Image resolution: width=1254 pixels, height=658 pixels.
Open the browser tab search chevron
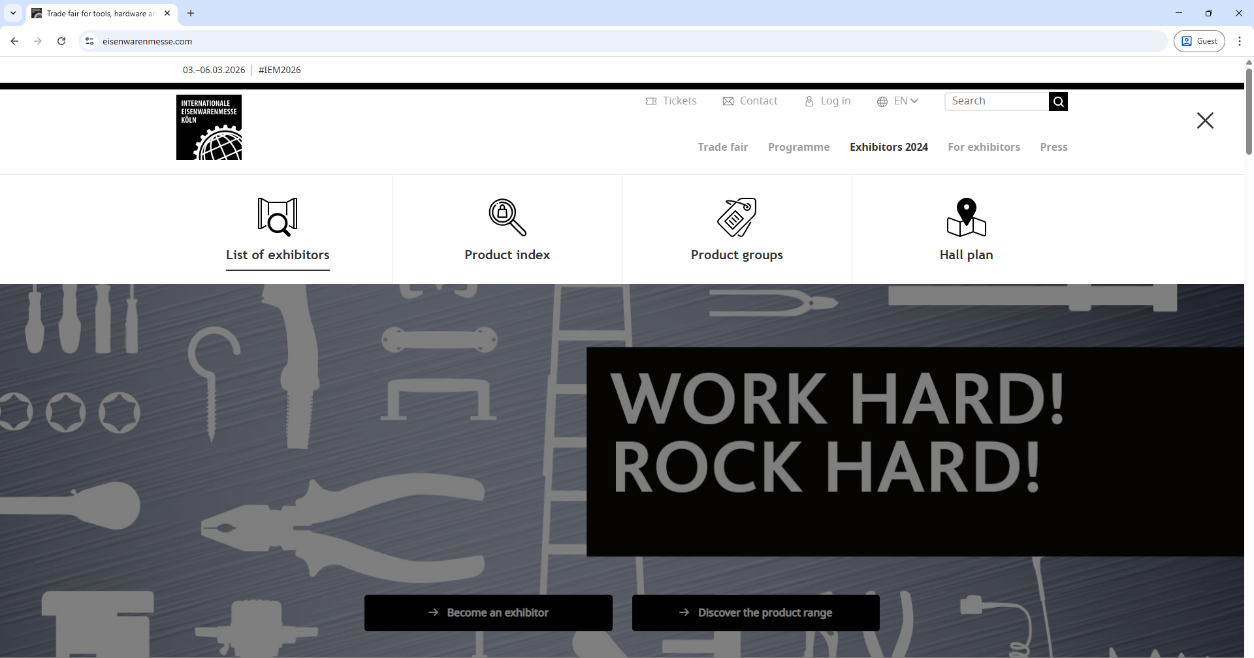[13, 13]
